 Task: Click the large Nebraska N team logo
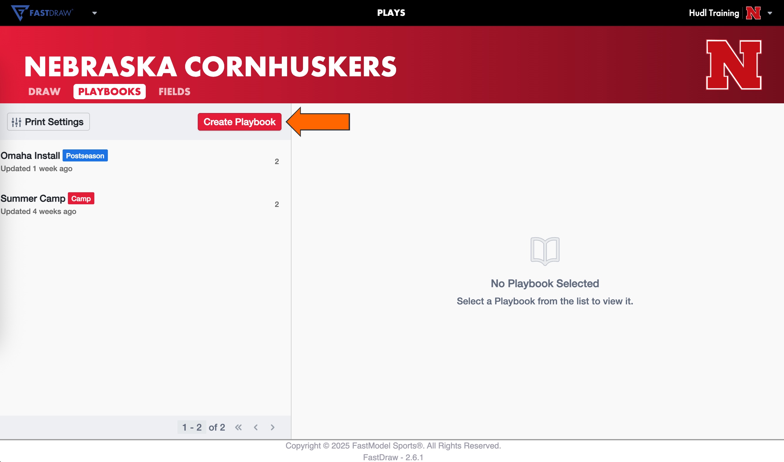[x=733, y=65]
